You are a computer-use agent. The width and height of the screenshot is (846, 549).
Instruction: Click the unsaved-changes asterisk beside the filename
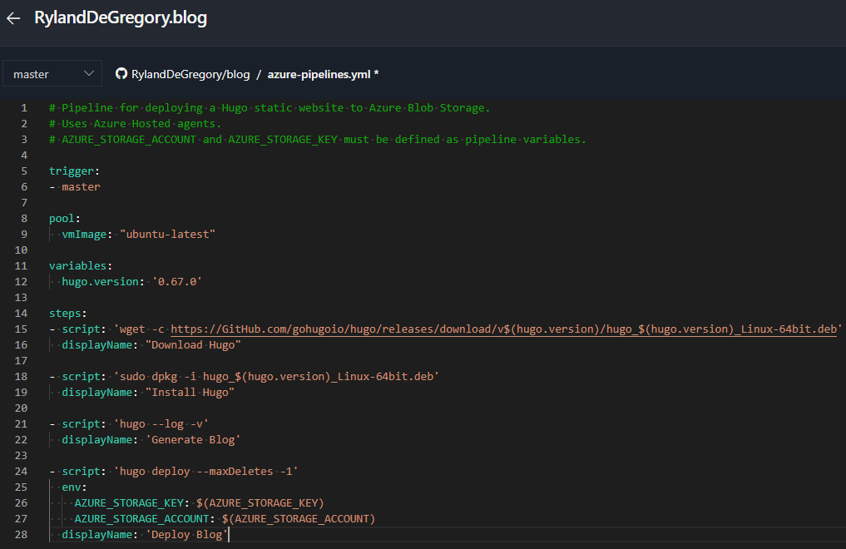pyautogui.click(x=376, y=74)
